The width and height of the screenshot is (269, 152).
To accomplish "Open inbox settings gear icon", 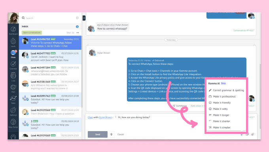I will click(77, 18).
